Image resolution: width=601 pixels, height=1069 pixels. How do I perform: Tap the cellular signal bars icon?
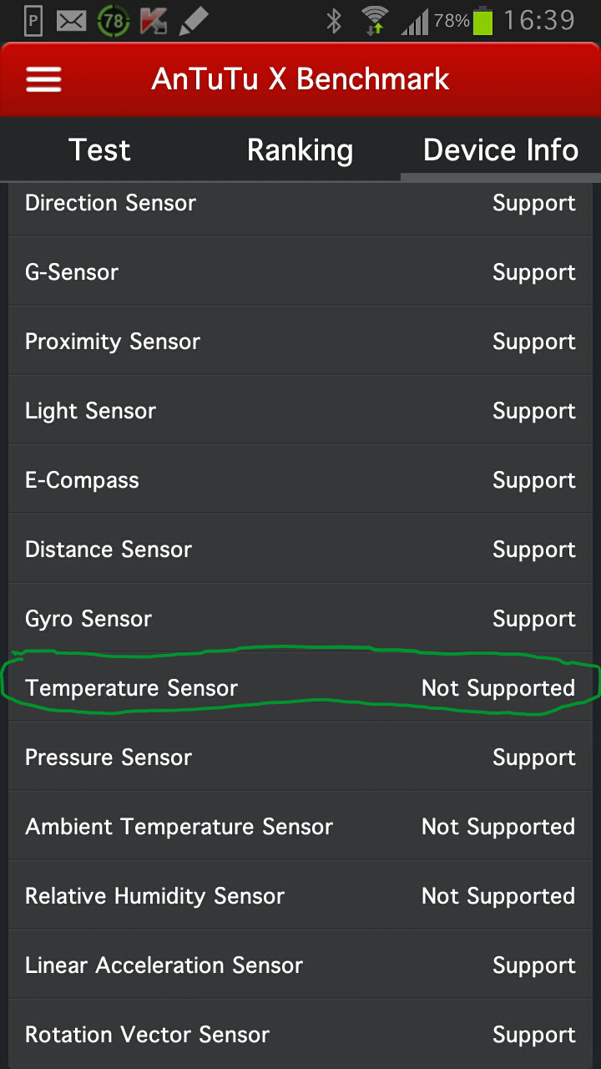pos(414,21)
